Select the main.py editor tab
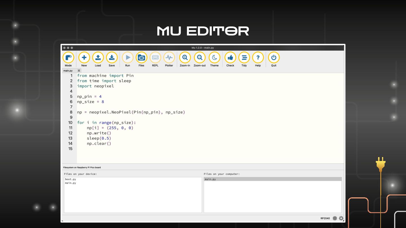This screenshot has height=228, width=406. coord(68,71)
